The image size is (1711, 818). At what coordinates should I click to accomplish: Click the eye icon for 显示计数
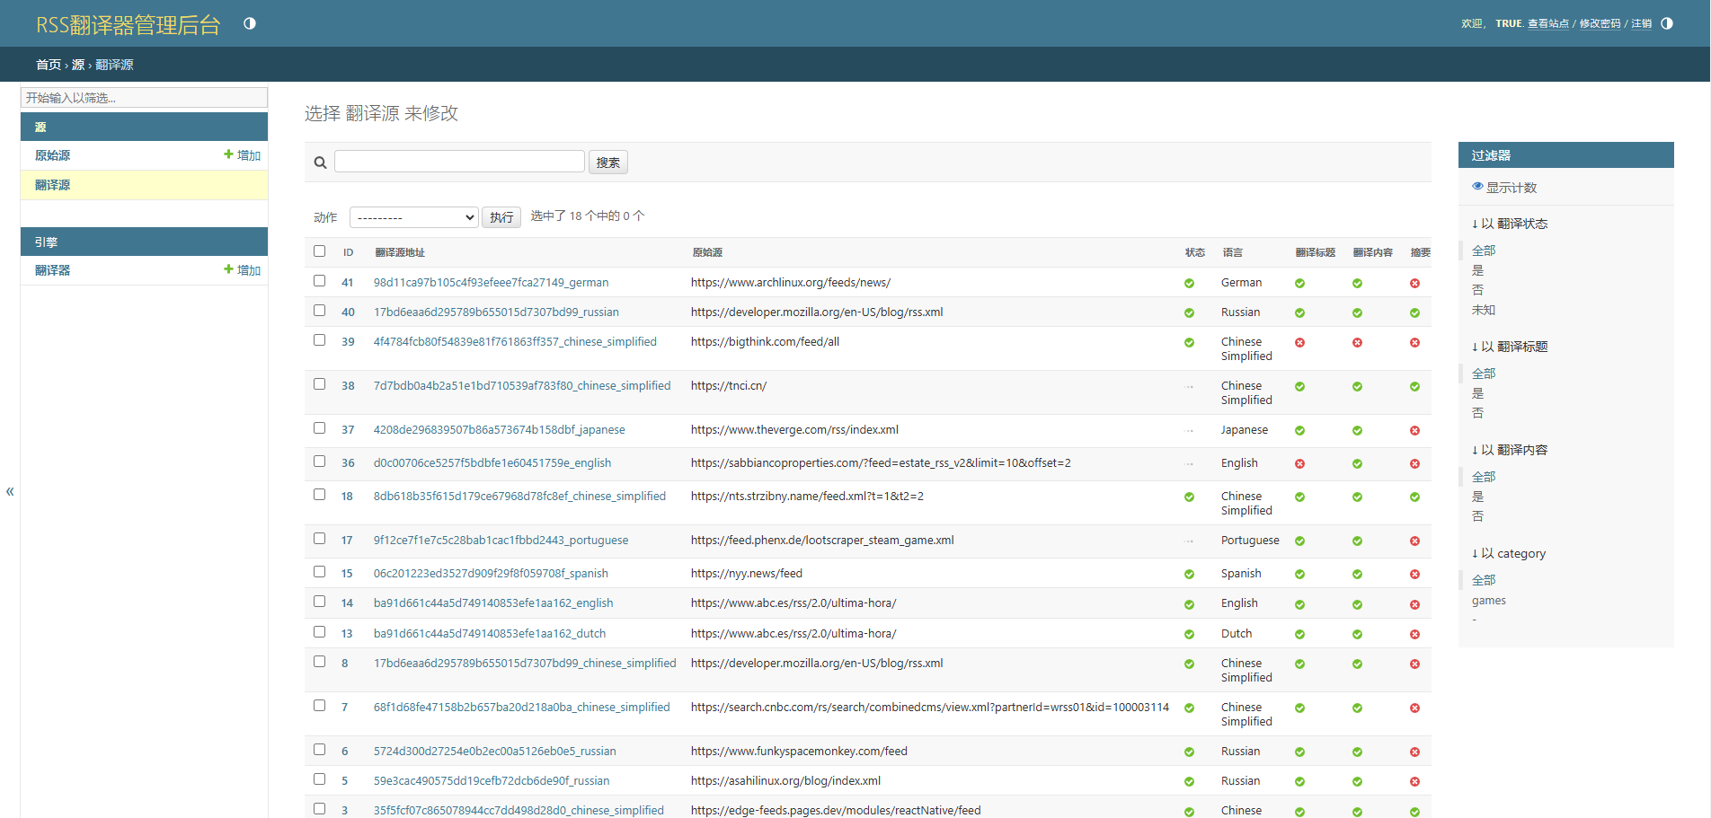tap(1477, 186)
